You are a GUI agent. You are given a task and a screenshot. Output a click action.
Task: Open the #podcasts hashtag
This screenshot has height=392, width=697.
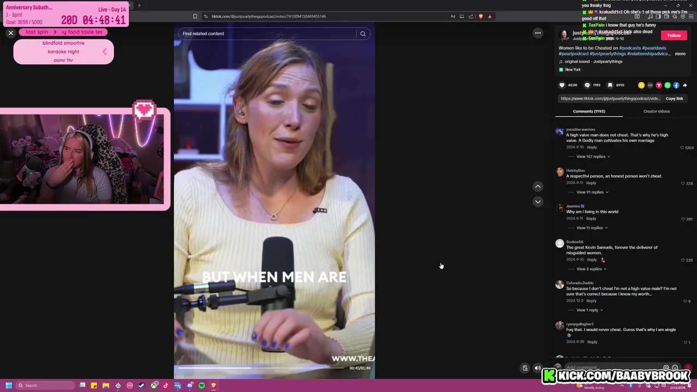point(629,48)
